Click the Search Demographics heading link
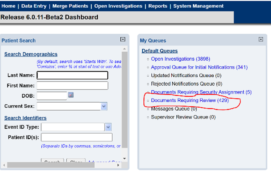The width and height of the screenshot is (271, 172). click(31, 54)
